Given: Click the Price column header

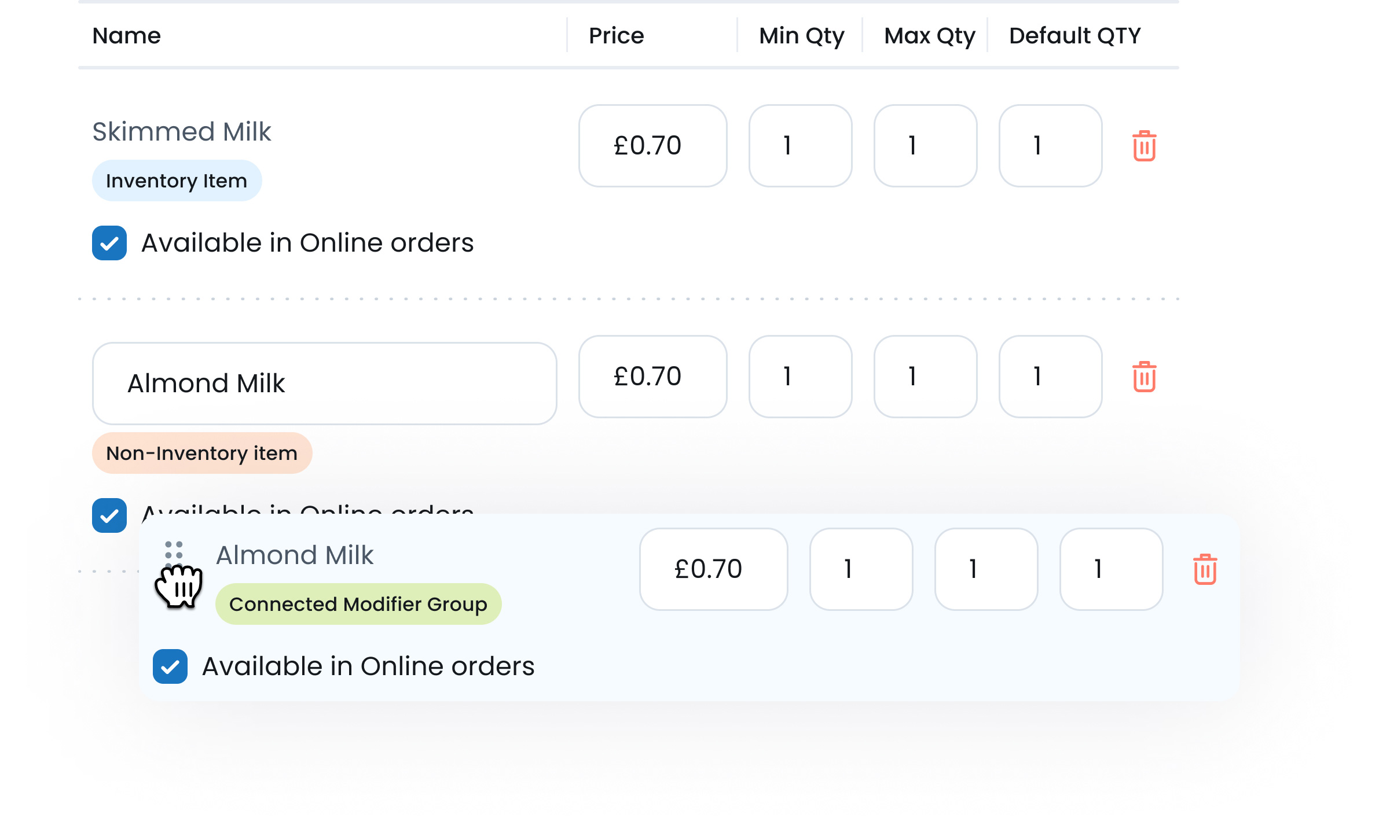Looking at the screenshot, I should (x=617, y=36).
